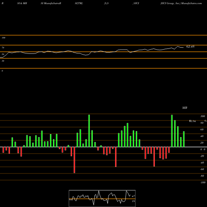Click the 100 label on RSI axis
The height and width of the screenshot is (207, 207).
pos(3,38)
